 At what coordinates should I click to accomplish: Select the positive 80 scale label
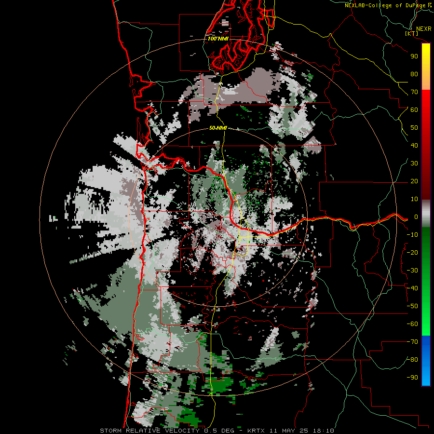pos(414,74)
